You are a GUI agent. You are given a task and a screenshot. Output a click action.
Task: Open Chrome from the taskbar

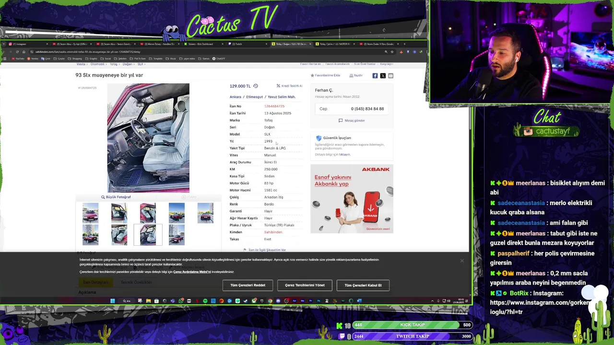click(x=270, y=301)
